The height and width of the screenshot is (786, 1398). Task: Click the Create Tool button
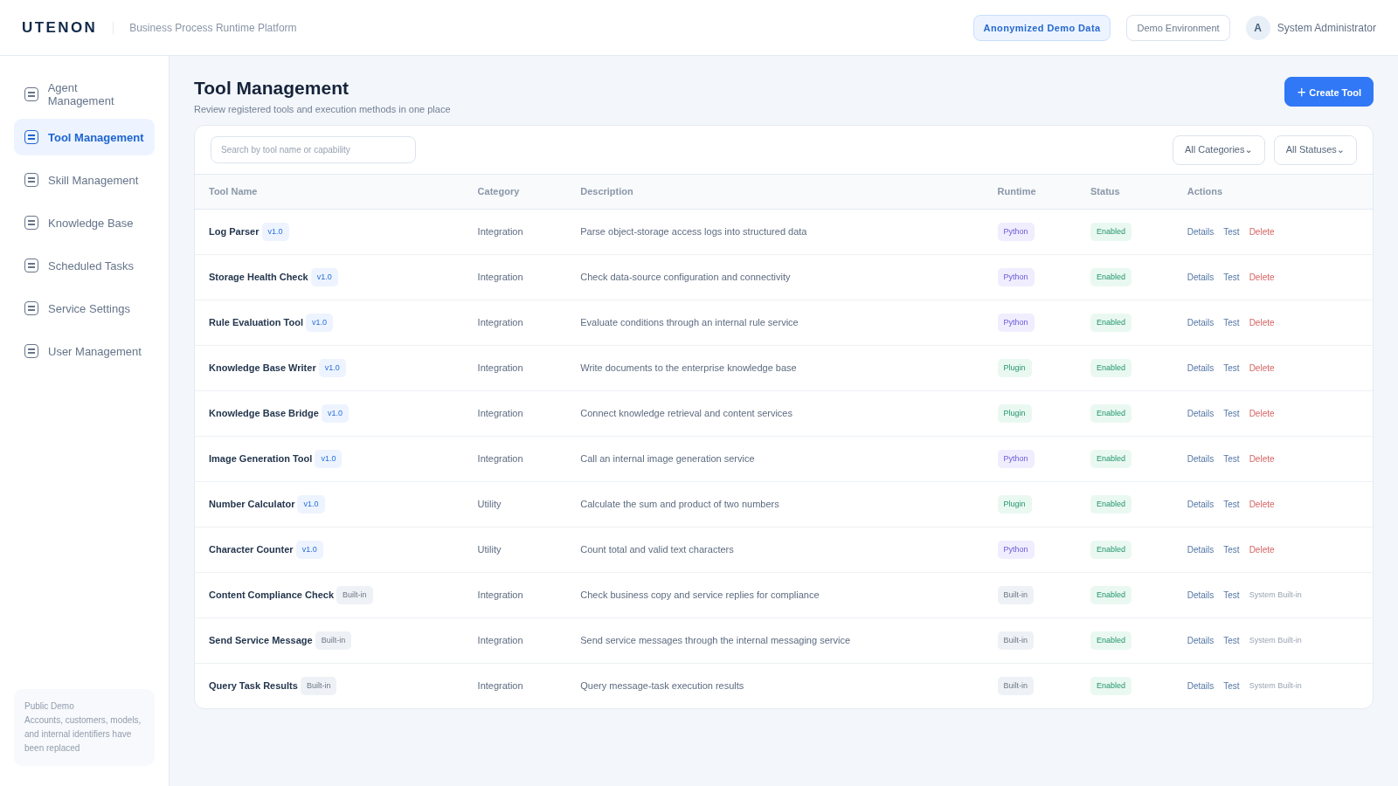1329,92
